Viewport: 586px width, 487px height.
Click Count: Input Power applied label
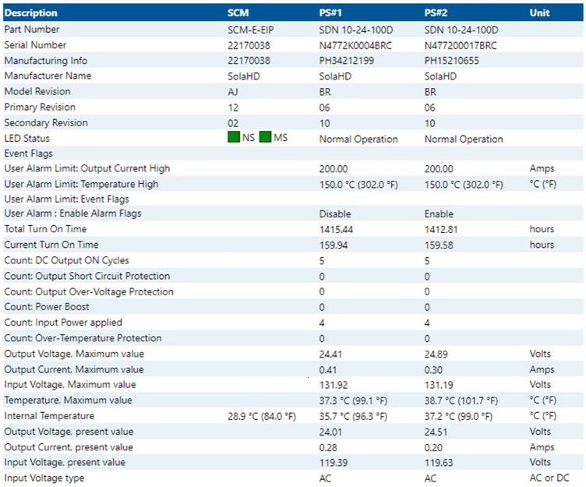pos(63,323)
